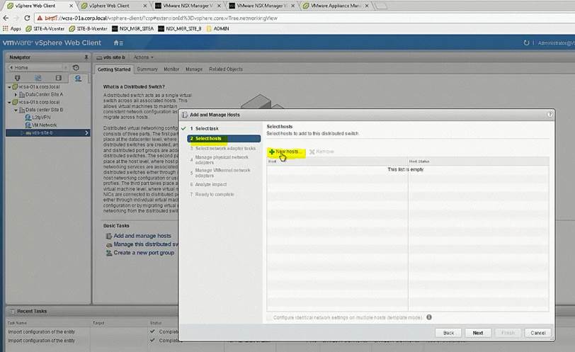Switch to the Summary tab
Image resolution: width=575 pixels, height=352 pixels.
[x=147, y=69]
